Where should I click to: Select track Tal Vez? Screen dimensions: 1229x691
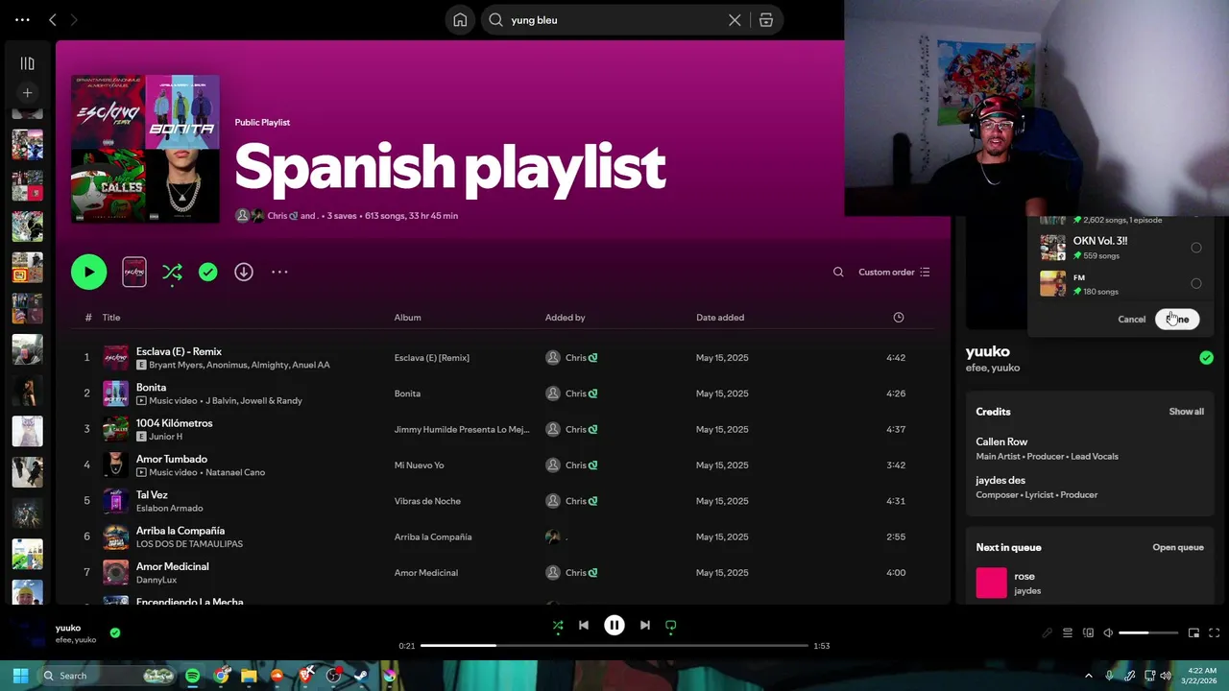click(x=152, y=495)
